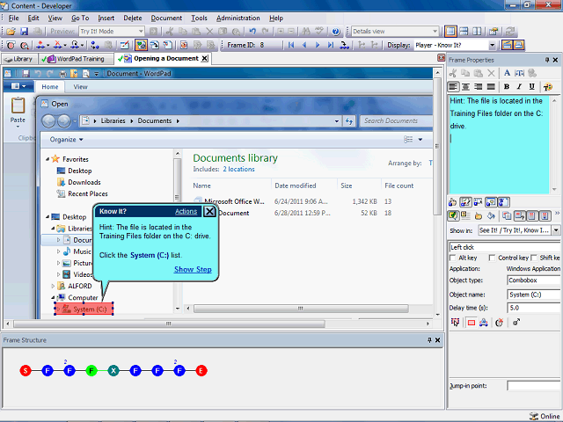The width and height of the screenshot is (563, 422).
Task: Click the Underline formatting icon
Action: [x=531, y=87]
